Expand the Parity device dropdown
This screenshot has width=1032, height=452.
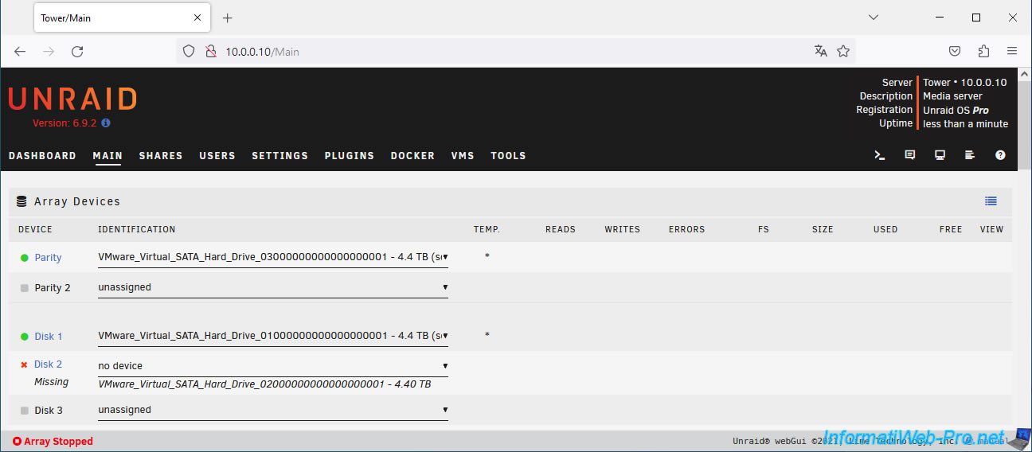pos(272,257)
